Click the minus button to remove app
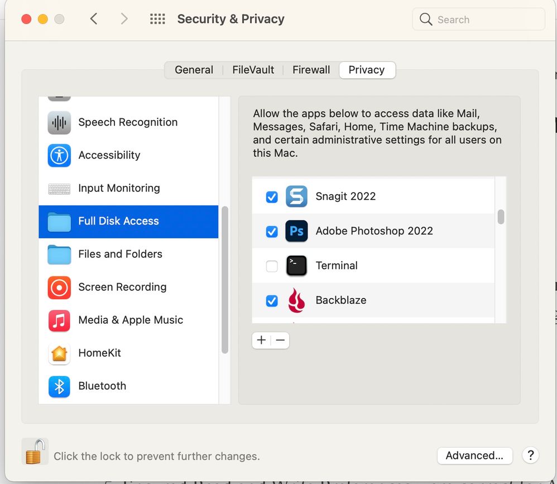This screenshot has height=484, width=557. click(x=280, y=340)
